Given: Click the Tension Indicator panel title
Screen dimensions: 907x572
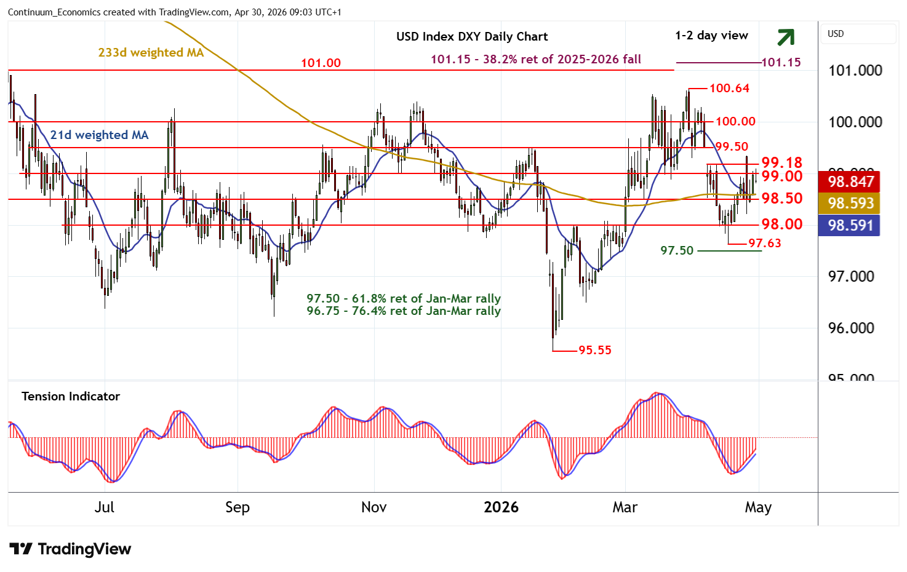Looking at the screenshot, I should [x=71, y=396].
